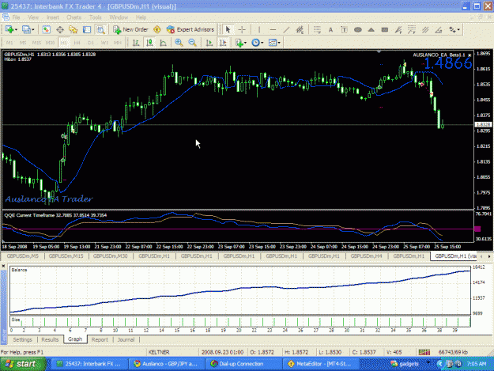
Task: Expand the Profiles dropdown
Action: (32, 29)
